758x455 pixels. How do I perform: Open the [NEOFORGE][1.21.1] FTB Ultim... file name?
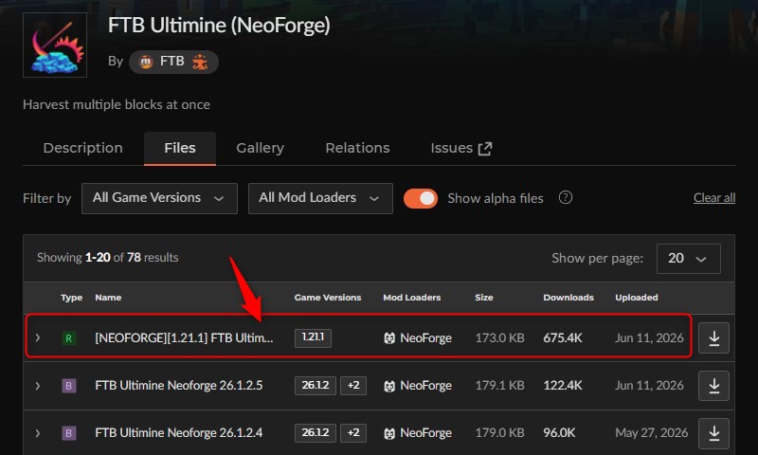(184, 337)
